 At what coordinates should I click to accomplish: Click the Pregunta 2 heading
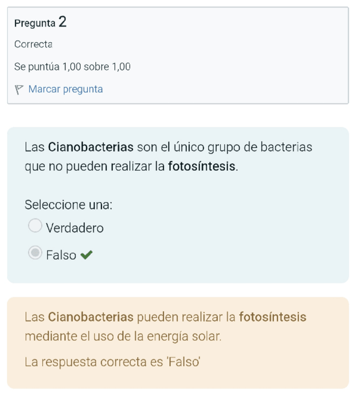[x=40, y=22]
